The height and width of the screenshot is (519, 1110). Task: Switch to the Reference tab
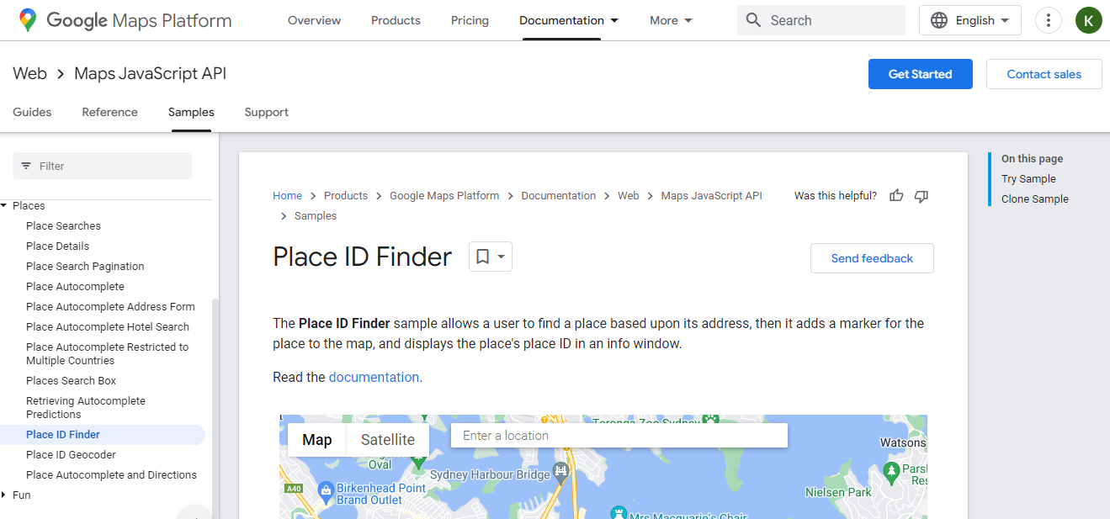pos(109,112)
